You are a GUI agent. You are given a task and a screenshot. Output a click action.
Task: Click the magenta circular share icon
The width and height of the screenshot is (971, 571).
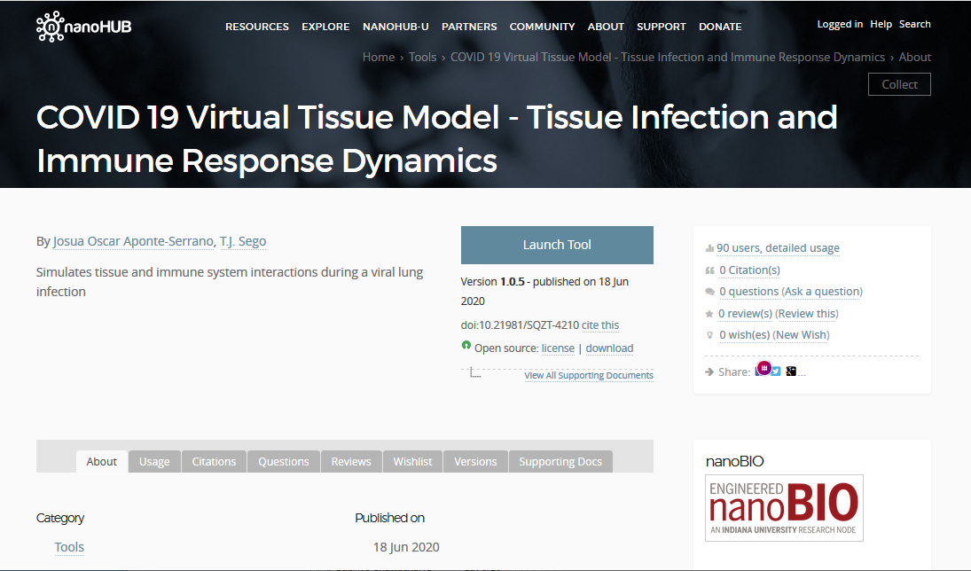click(763, 368)
